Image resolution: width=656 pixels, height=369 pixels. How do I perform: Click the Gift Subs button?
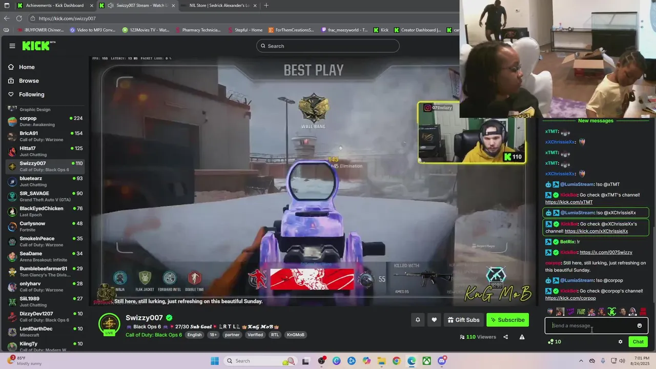click(x=463, y=320)
